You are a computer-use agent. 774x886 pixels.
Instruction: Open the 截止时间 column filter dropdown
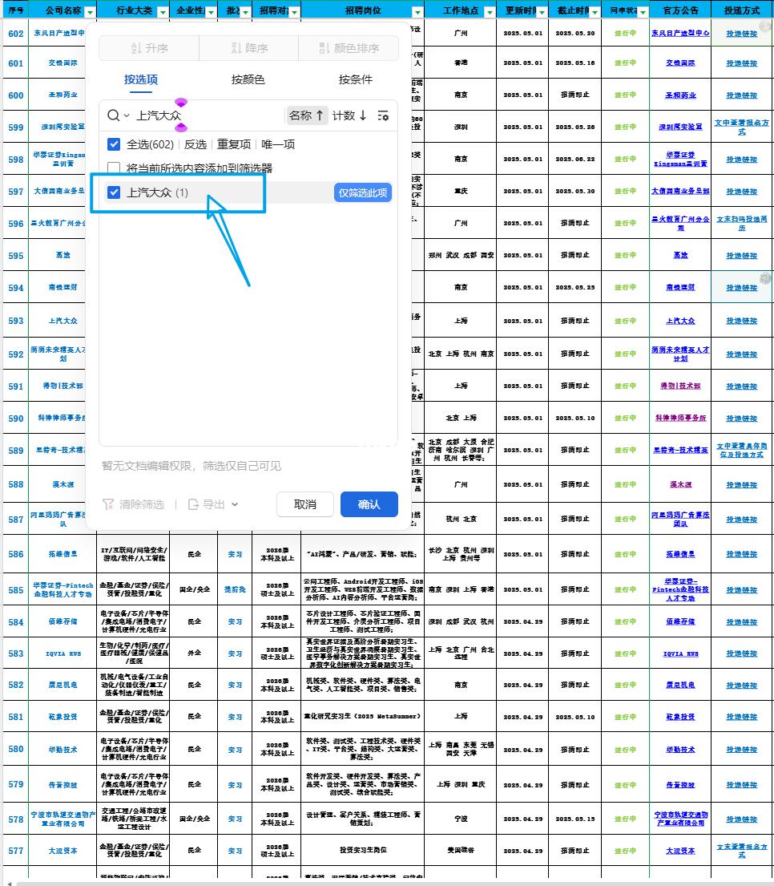[595, 12]
